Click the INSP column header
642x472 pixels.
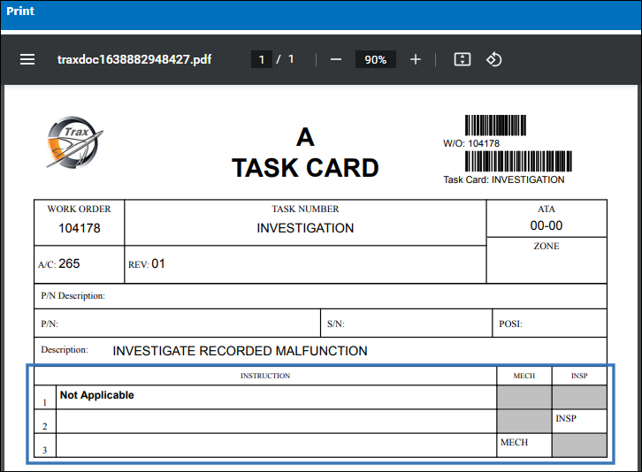click(x=579, y=376)
